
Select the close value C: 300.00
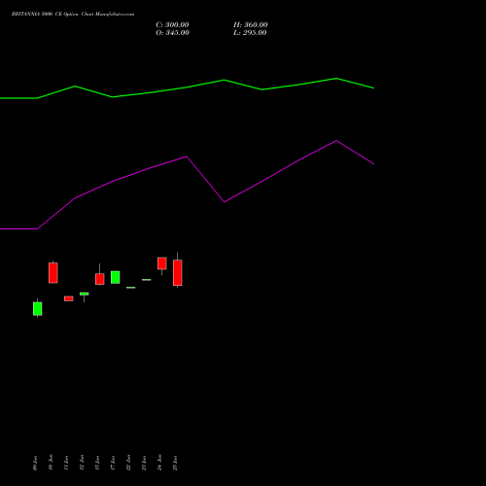[172, 25]
